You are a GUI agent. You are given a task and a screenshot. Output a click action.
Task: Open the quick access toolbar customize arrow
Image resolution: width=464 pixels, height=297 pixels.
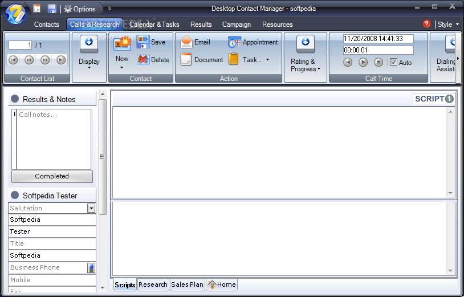coord(110,9)
